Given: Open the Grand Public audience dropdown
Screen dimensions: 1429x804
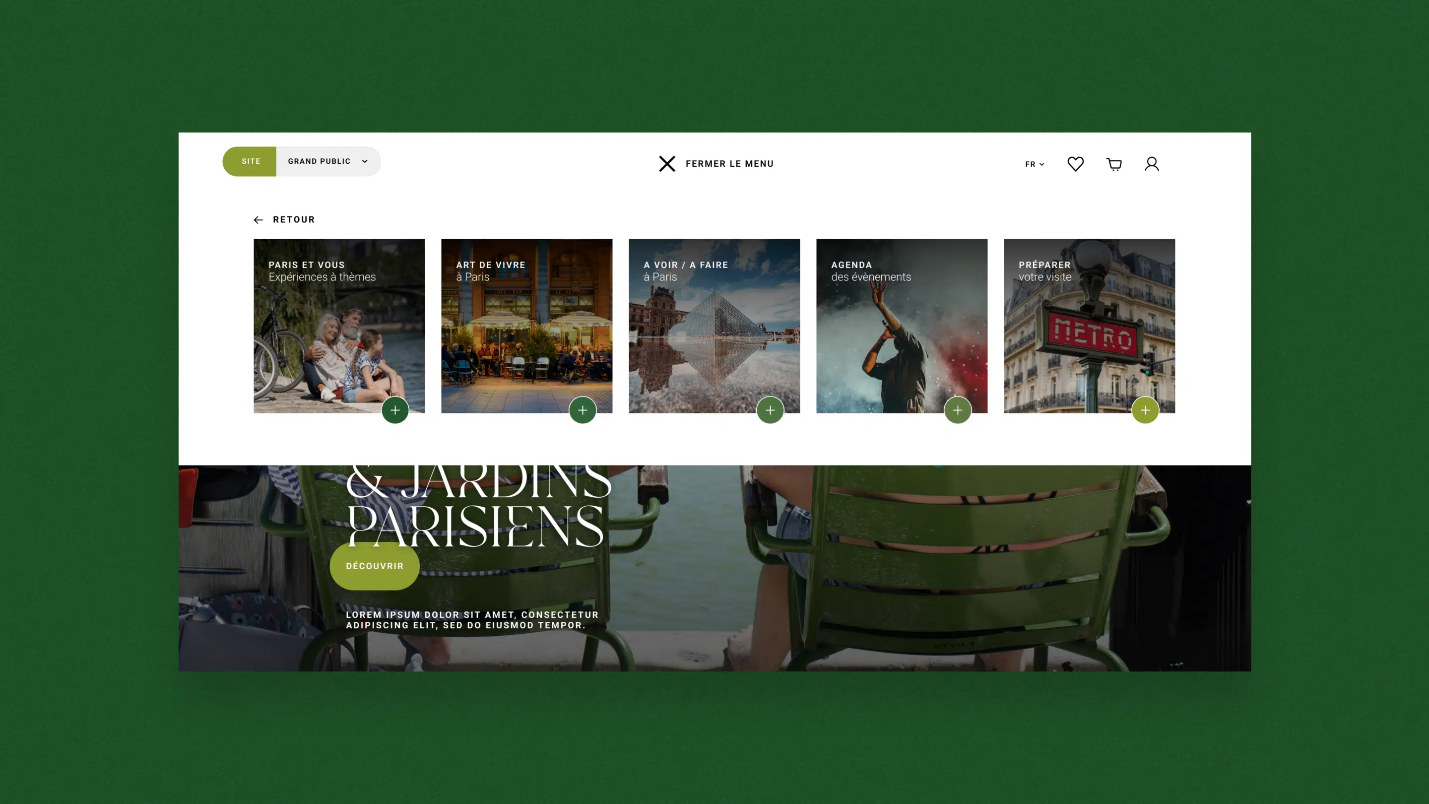Looking at the screenshot, I should pyautogui.click(x=328, y=161).
